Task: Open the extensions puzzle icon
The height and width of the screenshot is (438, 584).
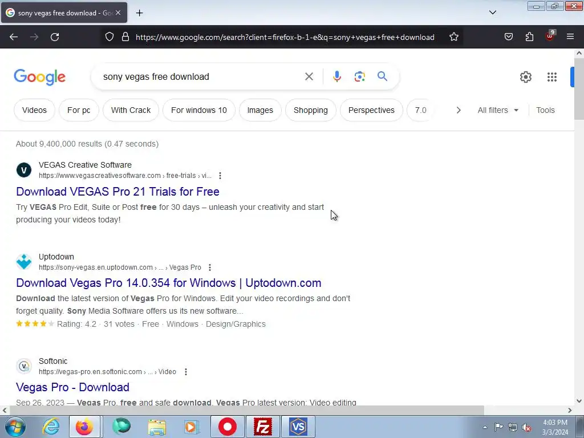Action: [x=529, y=37]
